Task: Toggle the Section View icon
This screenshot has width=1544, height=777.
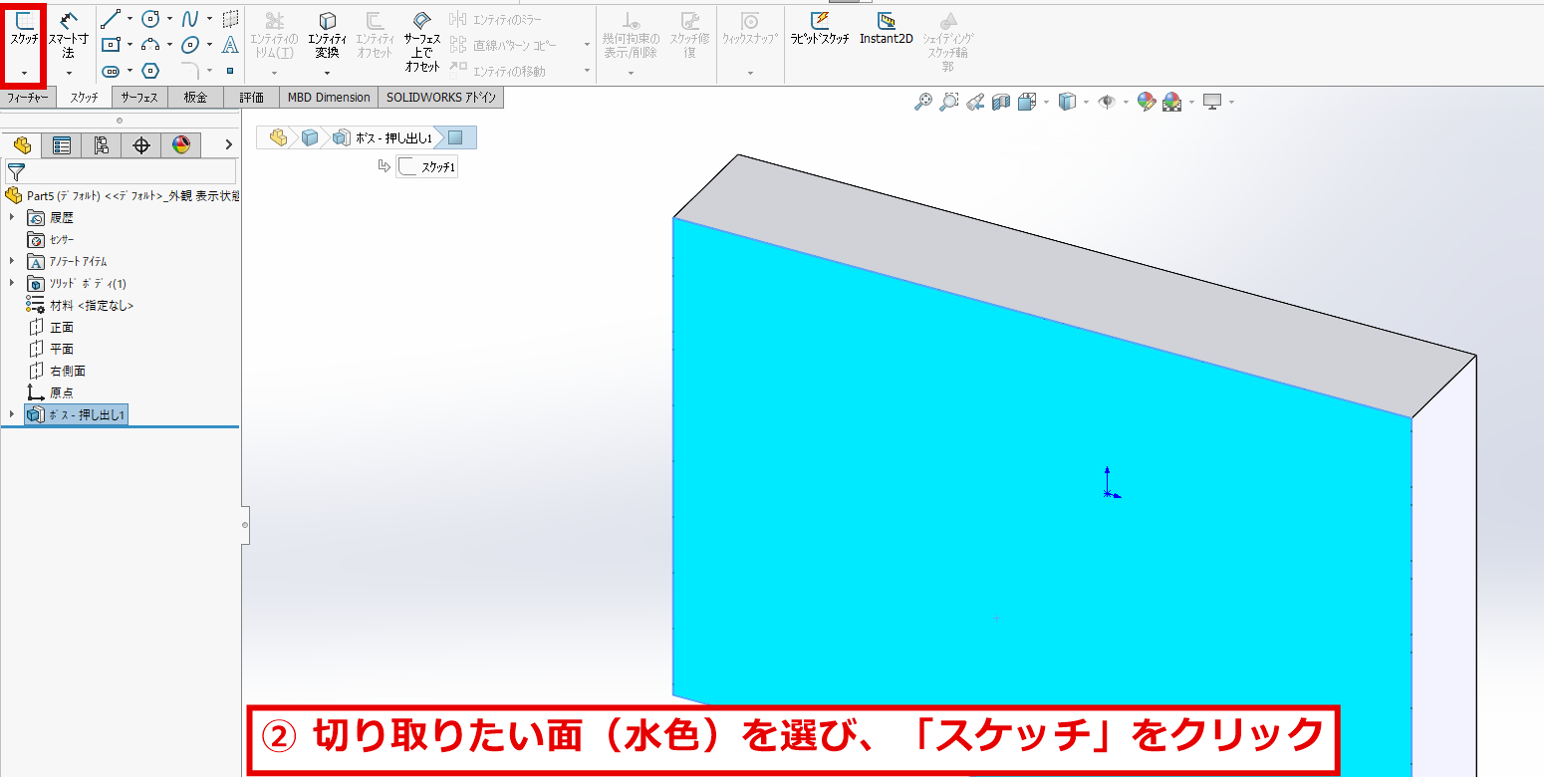Action: pyautogui.click(x=1001, y=102)
